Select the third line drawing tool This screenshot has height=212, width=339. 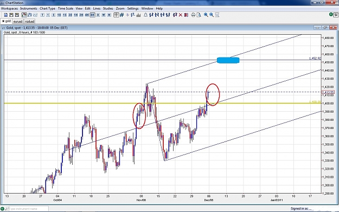click(x=163, y=15)
